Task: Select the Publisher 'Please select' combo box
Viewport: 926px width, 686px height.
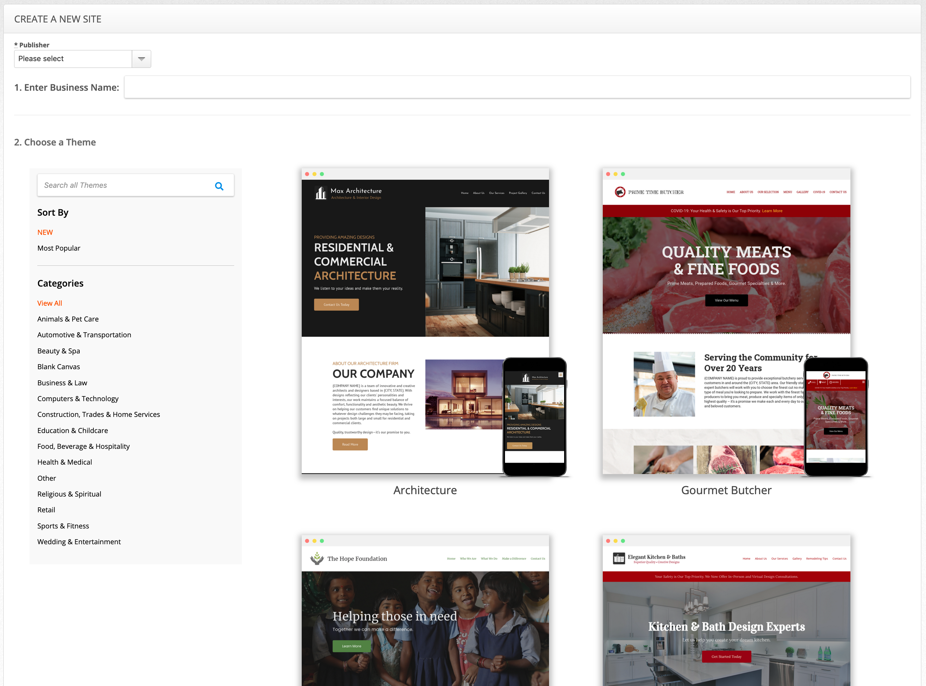Action: (83, 59)
